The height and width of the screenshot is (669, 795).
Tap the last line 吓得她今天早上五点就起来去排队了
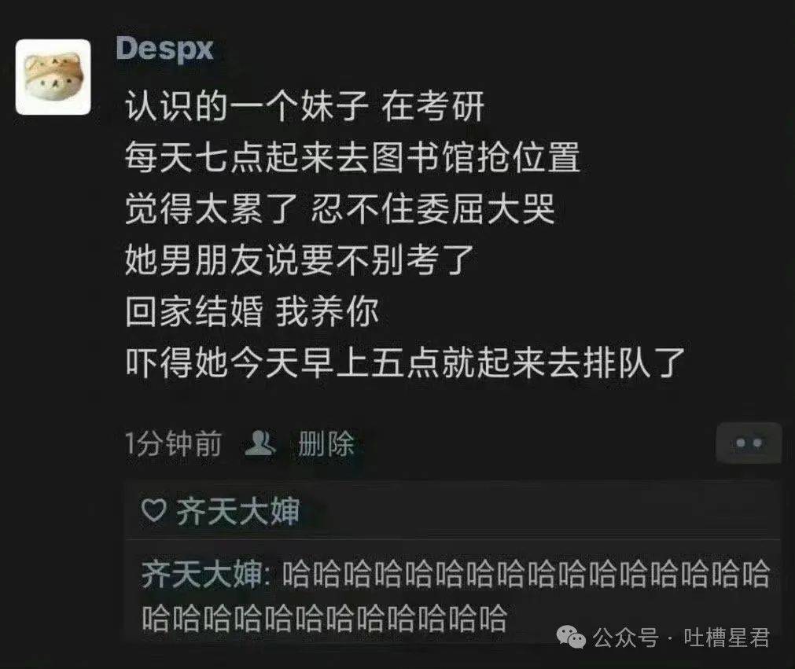(405, 362)
